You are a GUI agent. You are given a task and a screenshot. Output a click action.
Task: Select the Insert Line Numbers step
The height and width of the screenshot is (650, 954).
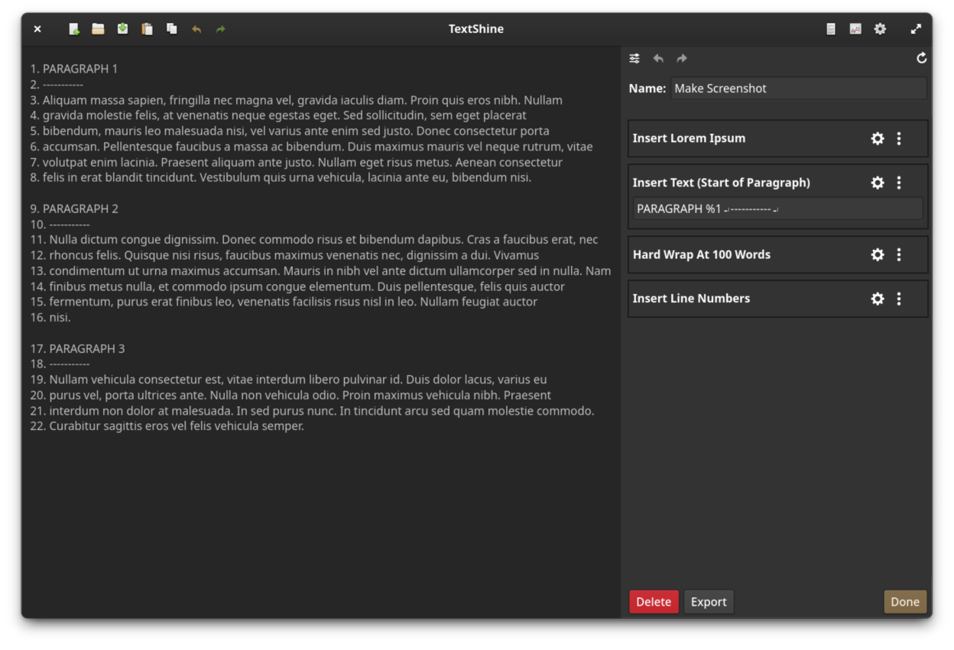pyautogui.click(x=778, y=299)
